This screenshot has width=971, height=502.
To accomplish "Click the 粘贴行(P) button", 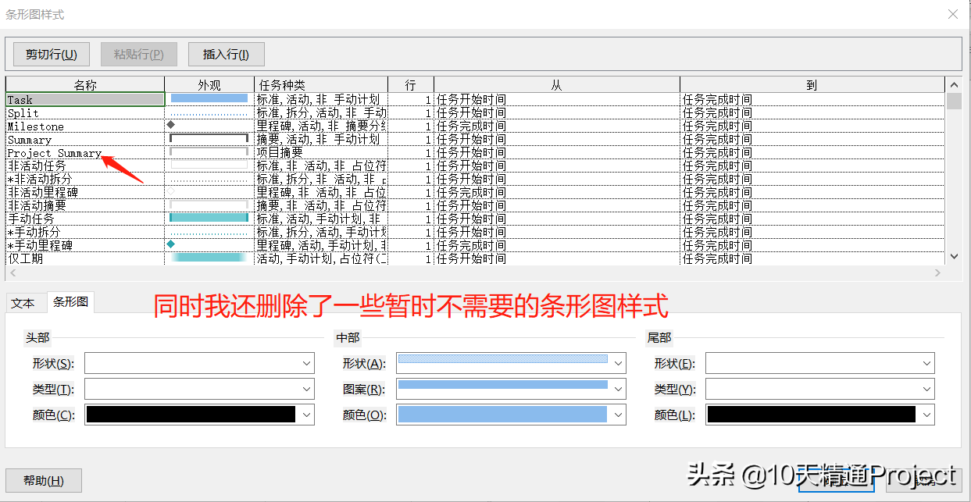I will [x=139, y=54].
